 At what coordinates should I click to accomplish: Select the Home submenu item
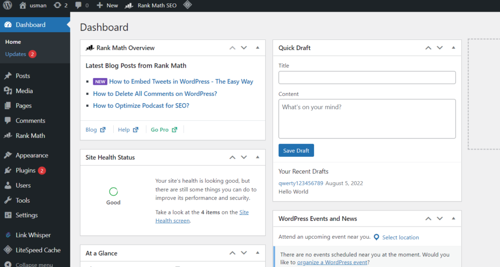click(x=13, y=42)
